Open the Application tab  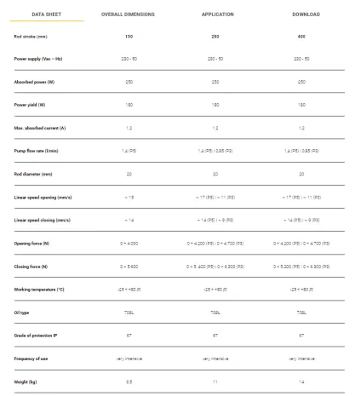click(x=218, y=14)
